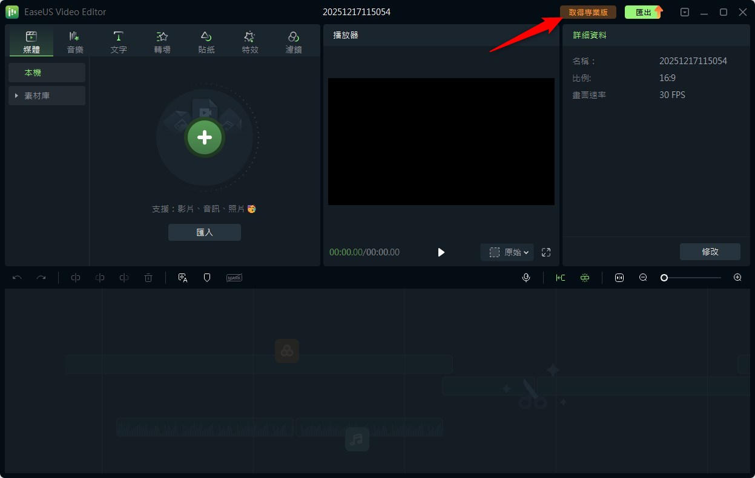This screenshot has height=478, width=755.
Task: Switch to the 音樂 (Music) tab
Action: pos(75,42)
